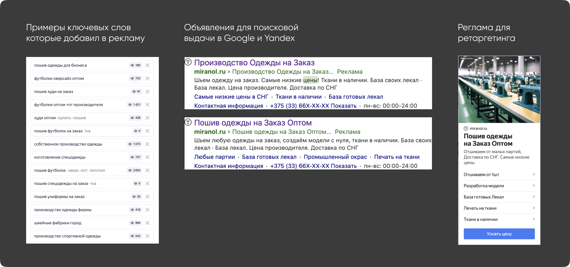This screenshot has width=570, height=267.
Task: Open search ad title 'Пошив одежды на Заказ Оптом'
Action: tap(253, 123)
